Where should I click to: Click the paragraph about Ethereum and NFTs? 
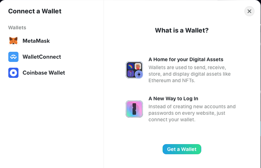pos(189,74)
